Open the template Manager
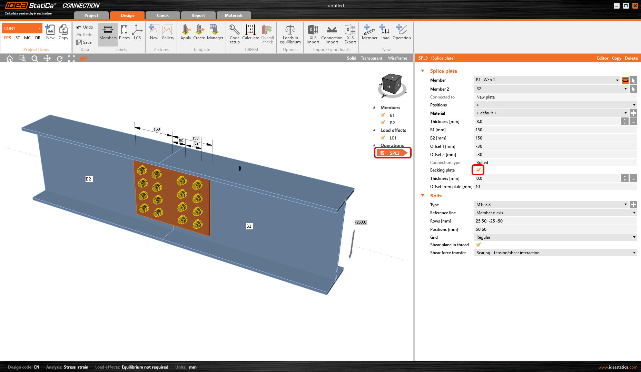 pyautogui.click(x=215, y=34)
